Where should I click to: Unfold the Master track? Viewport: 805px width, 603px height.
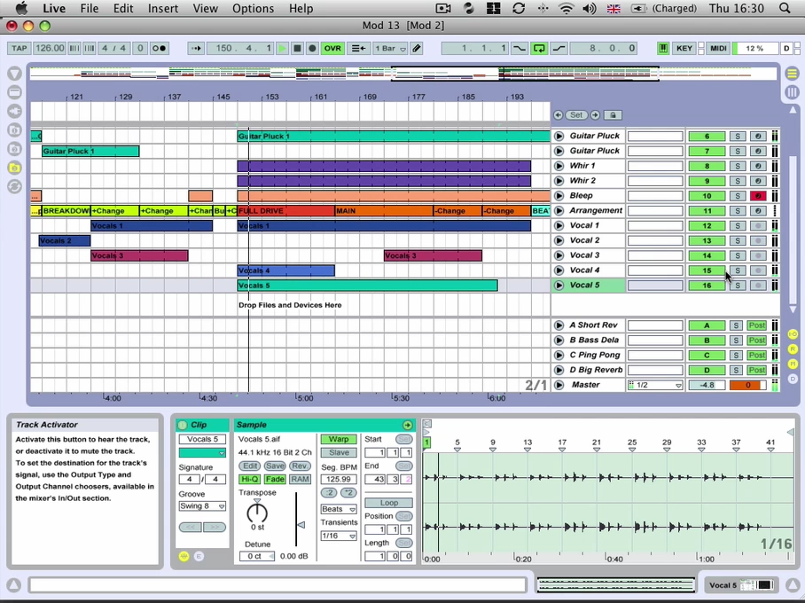point(559,385)
